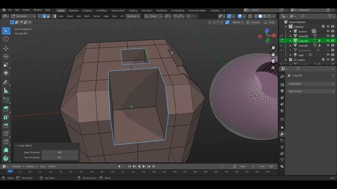Switch to wireframe viewport shading
The image size is (337, 189).
(x=256, y=16)
